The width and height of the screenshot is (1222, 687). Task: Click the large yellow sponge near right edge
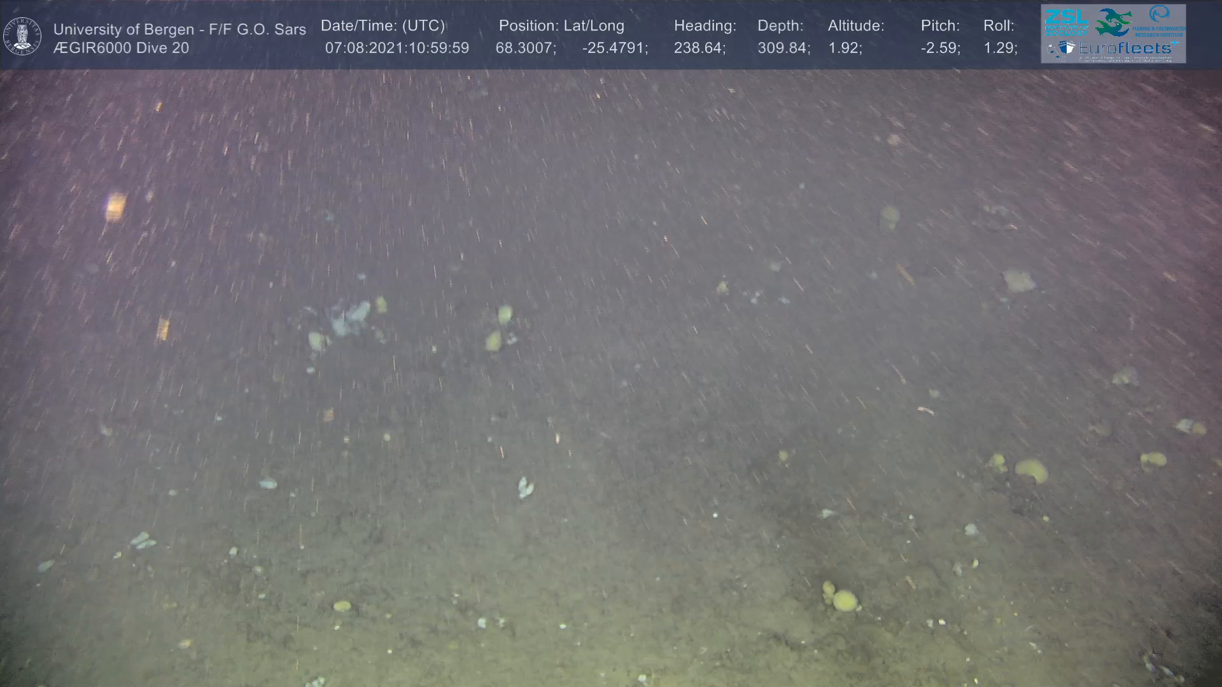pos(1031,471)
